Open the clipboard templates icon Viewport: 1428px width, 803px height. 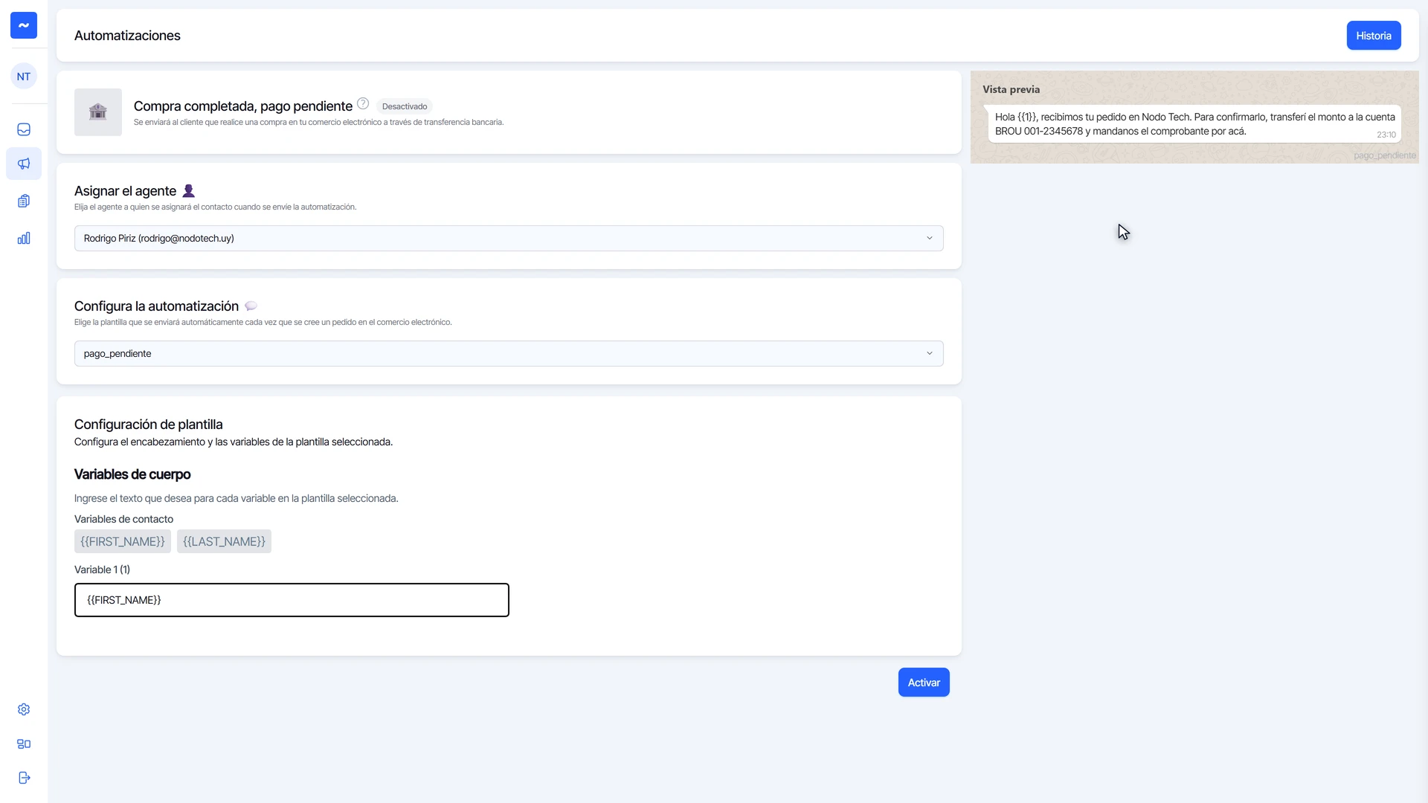point(24,201)
